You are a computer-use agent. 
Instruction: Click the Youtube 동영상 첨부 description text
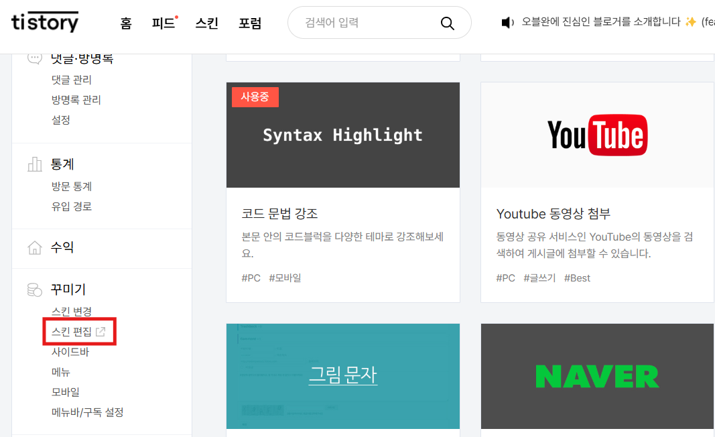tap(594, 245)
